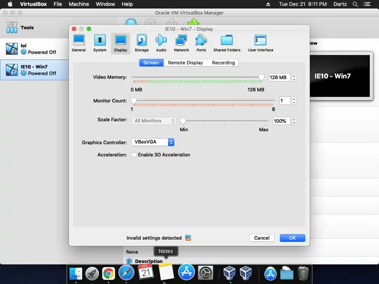Click the OK button
The width and height of the screenshot is (379, 284).
point(292,238)
